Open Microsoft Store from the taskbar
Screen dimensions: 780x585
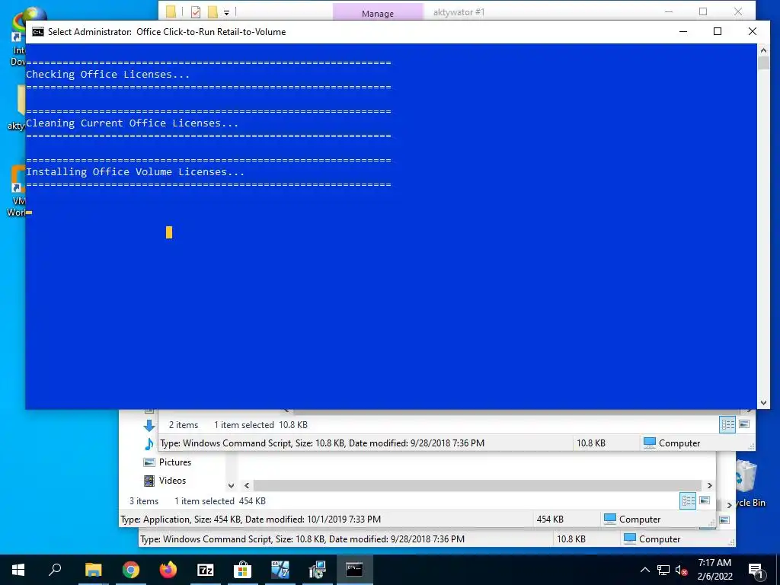click(x=243, y=570)
